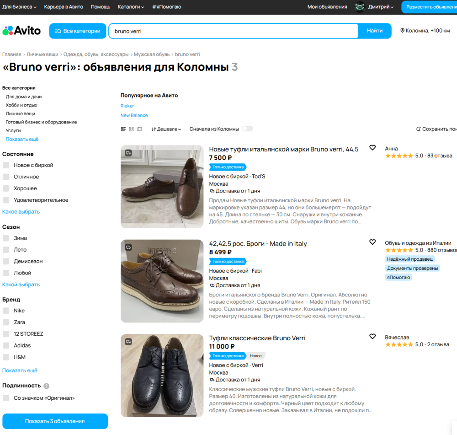This screenshot has width=457, height=435.
Task: Tick the Nike brand checkbox
Action: click(6, 311)
